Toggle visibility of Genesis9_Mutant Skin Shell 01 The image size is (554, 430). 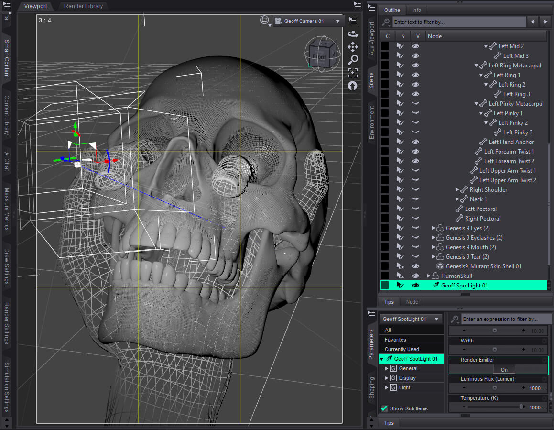pos(415,266)
